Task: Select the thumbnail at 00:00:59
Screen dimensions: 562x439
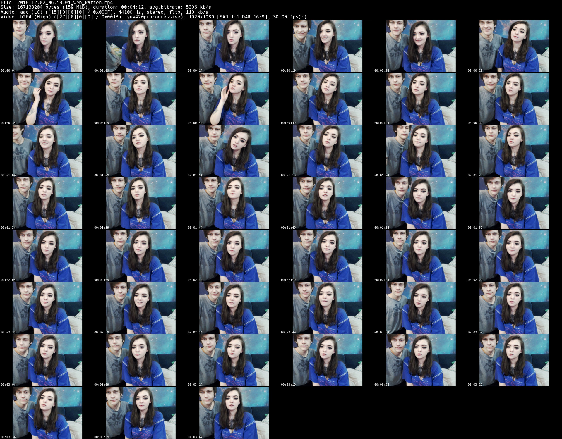Action: [x=514, y=99]
